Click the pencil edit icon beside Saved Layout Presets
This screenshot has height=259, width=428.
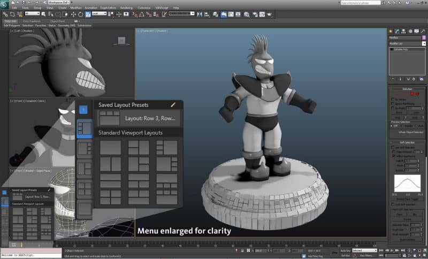pos(173,105)
